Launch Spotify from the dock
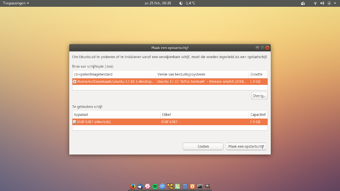The height and width of the screenshot is (191, 340). (155, 186)
